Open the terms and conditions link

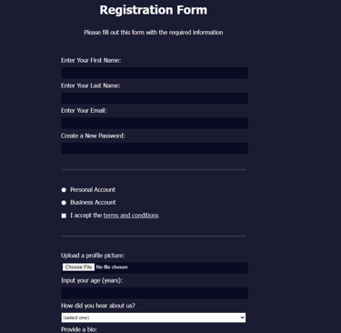point(131,216)
